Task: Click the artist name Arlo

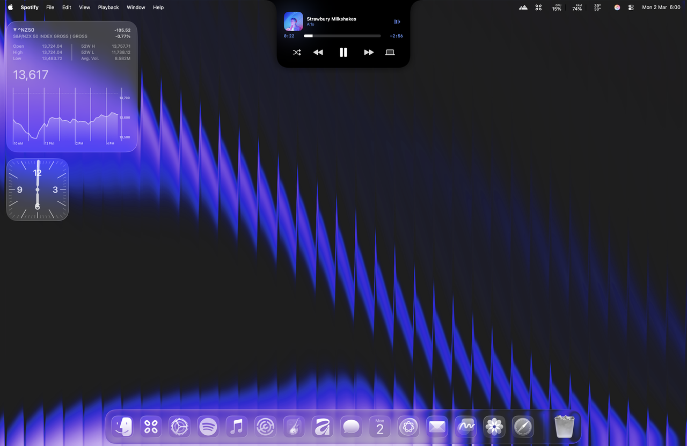Action: 310,25
